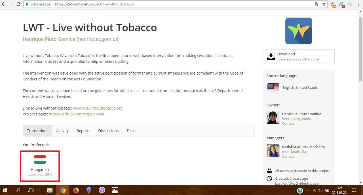Click the 'English, United States' source language text
The image size is (363, 195).
coord(300,88)
